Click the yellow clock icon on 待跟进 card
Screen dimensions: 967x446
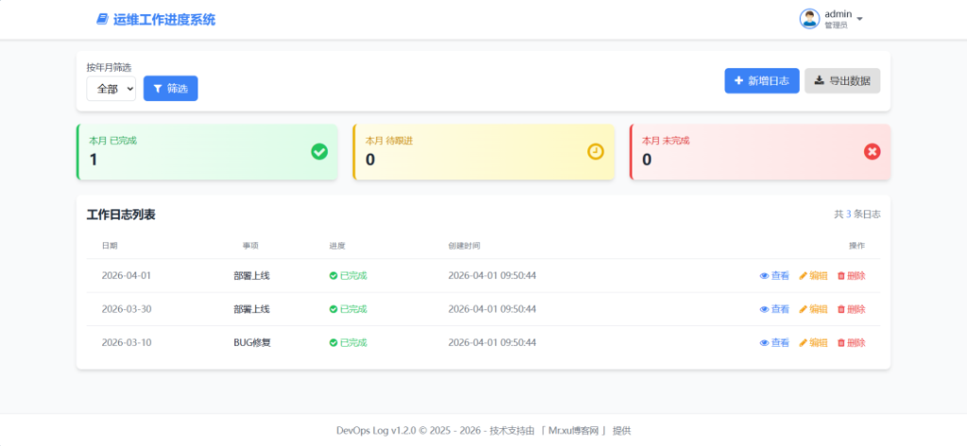coord(596,152)
